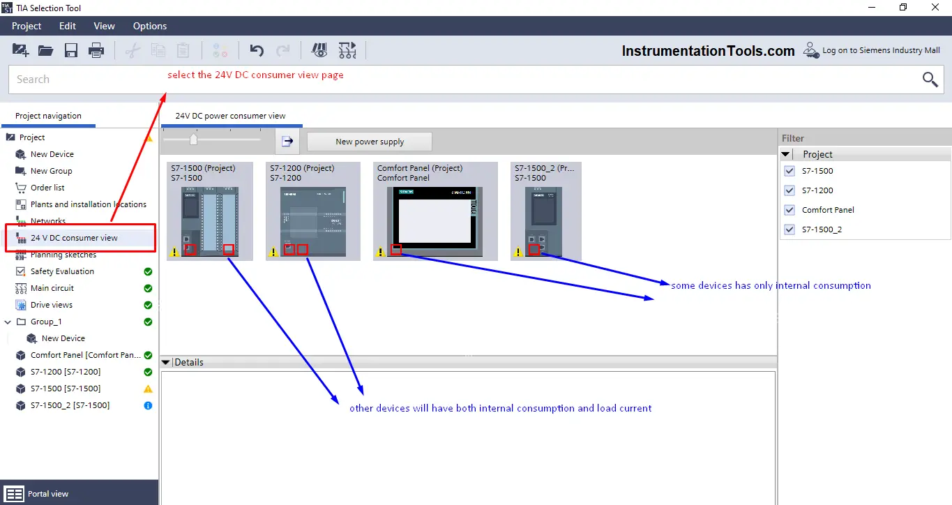Click green check beside Safety Evaluation
The image size is (952, 505).
pyautogui.click(x=148, y=271)
